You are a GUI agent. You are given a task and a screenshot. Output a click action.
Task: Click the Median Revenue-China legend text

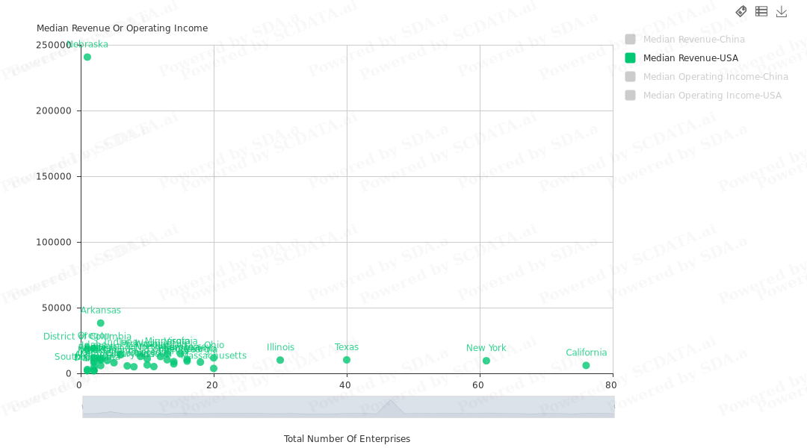pos(693,40)
